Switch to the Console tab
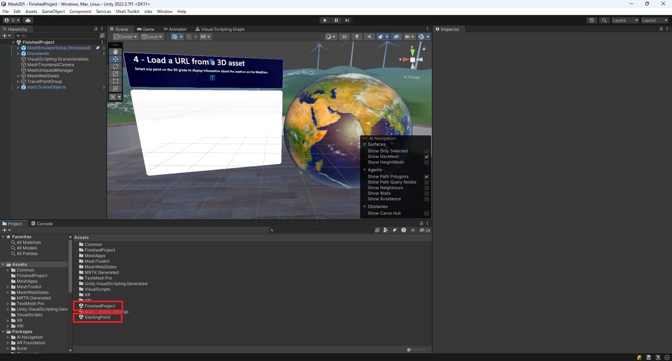 (42, 223)
